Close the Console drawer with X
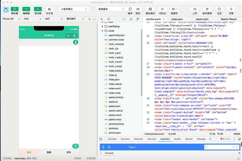242x161 pixels. (239, 153)
